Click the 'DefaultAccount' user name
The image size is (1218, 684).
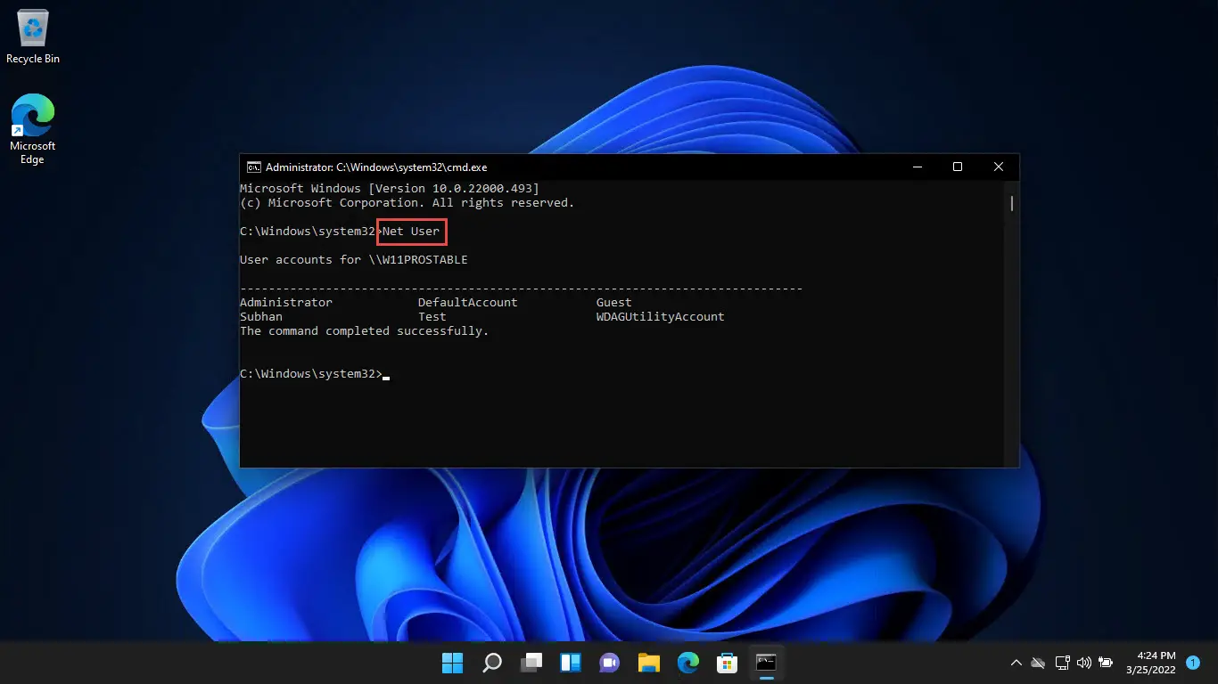tap(468, 303)
